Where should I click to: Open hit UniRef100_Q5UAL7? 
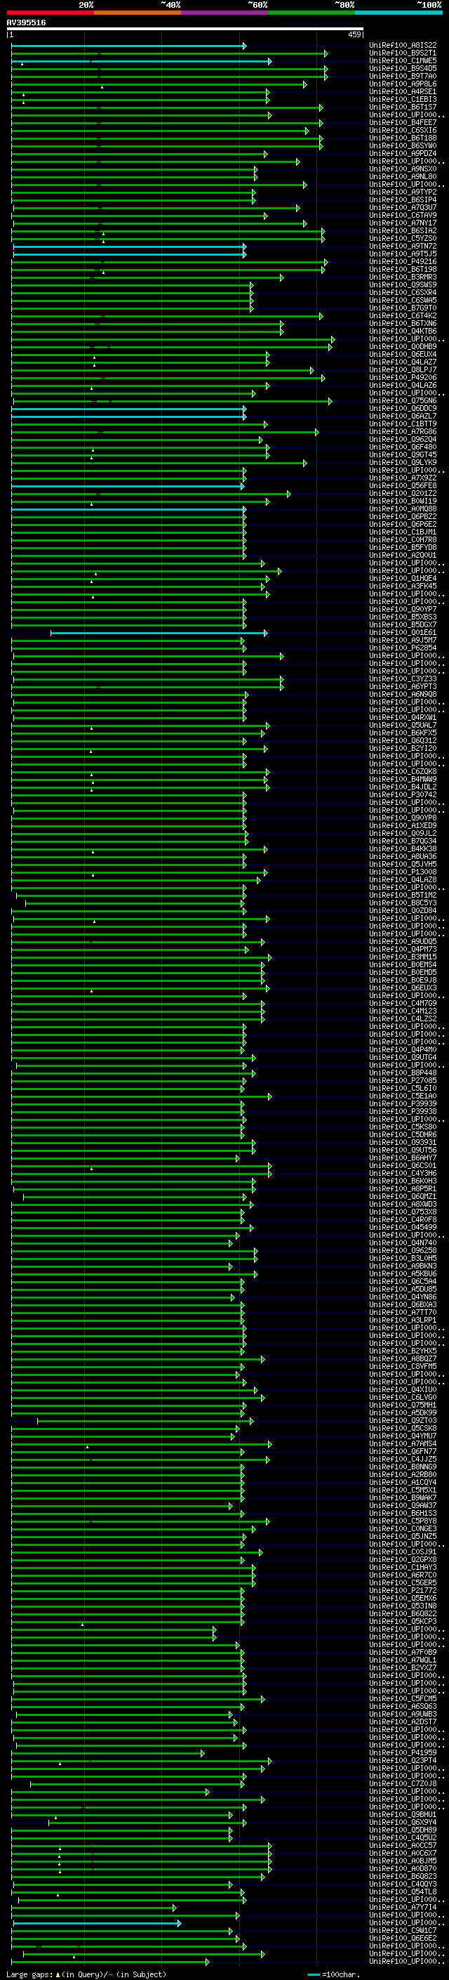[x=403, y=726]
